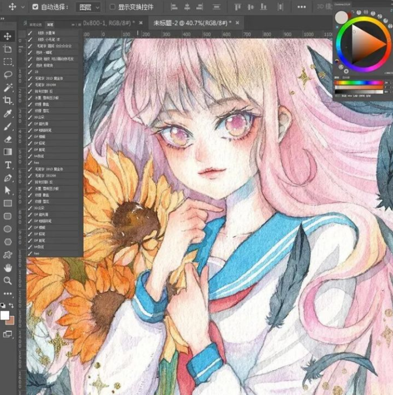The width and height of the screenshot is (393, 395).
Task: Switch to the 0x800-1 document tab
Action: pos(109,23)
